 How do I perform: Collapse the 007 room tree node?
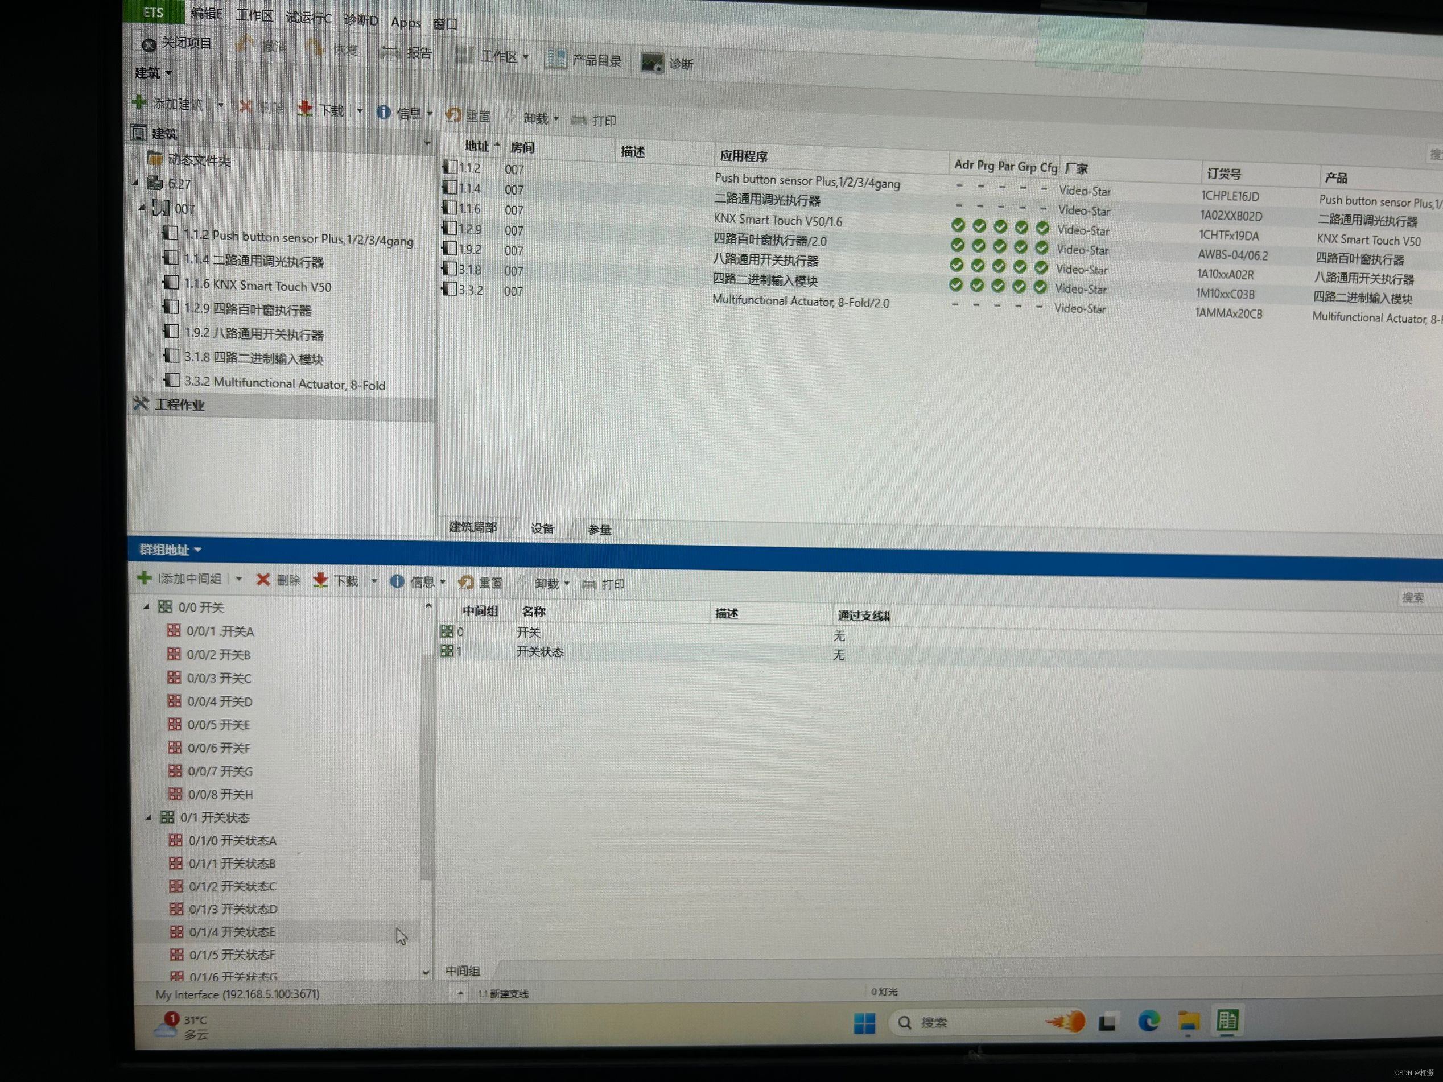pos(142,208)
